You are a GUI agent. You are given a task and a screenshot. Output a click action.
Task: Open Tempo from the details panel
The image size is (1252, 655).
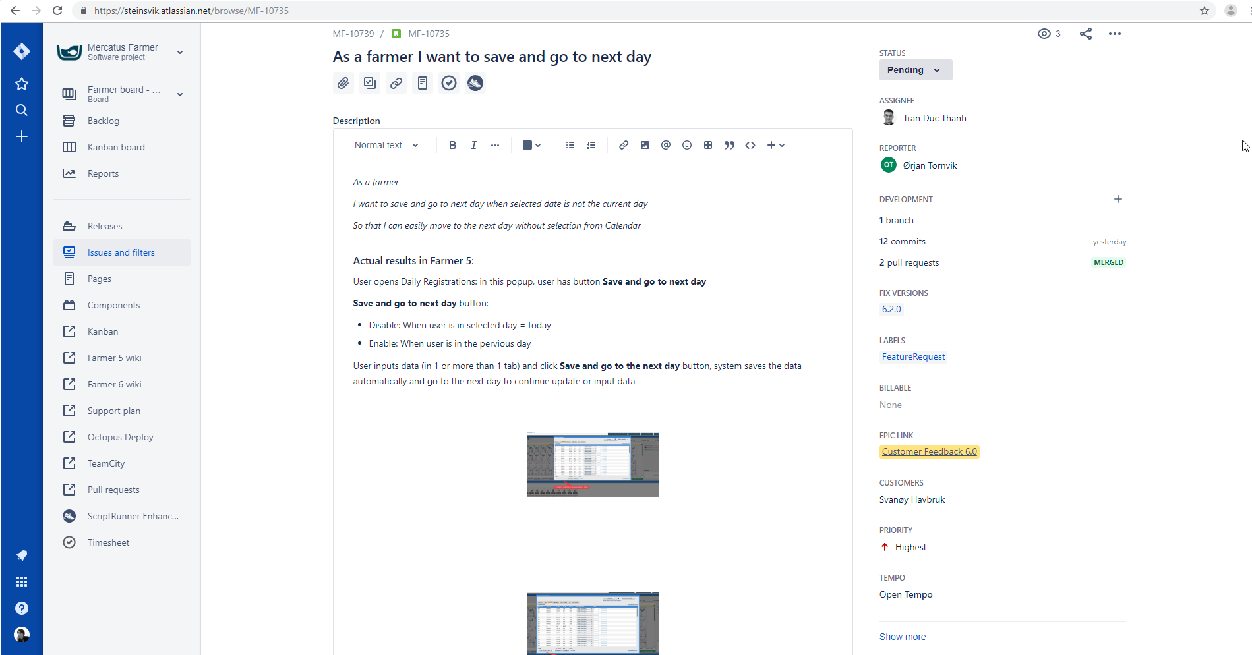click(x=906, y=594)
